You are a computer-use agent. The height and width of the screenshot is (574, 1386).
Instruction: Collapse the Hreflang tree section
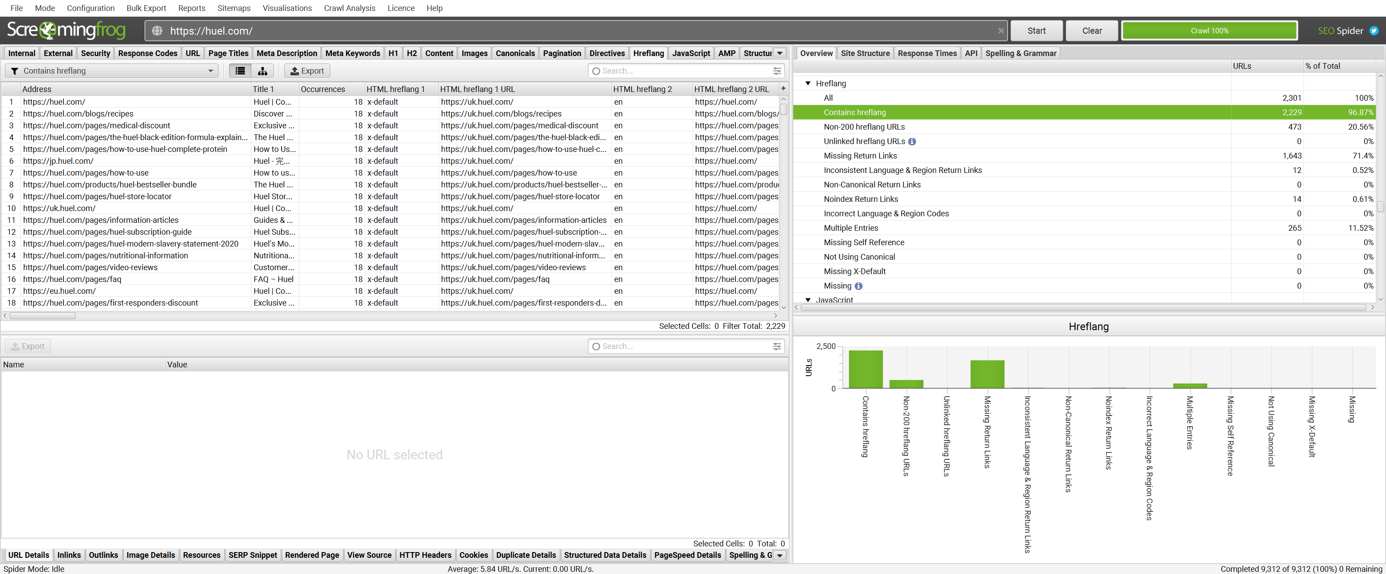(x=808, y=83)
